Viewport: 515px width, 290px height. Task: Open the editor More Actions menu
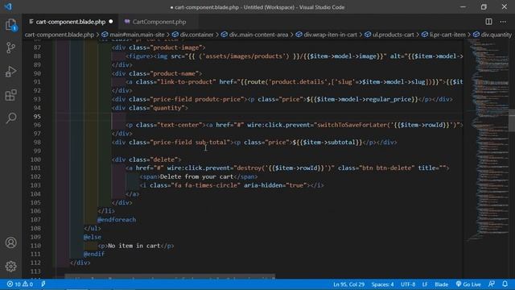(503, 22)
